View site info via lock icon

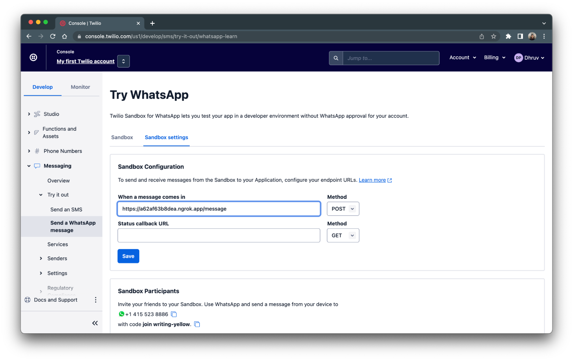(x=79, y=36)
